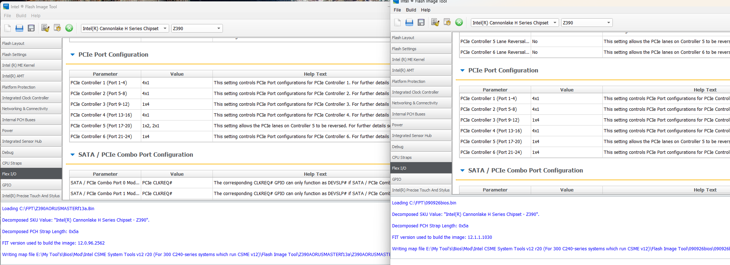This screenshot has width=730, height=265.
Task: Collapse SATA / PCIe Combo Port section, left window
Action: click(x=72, y=155)
